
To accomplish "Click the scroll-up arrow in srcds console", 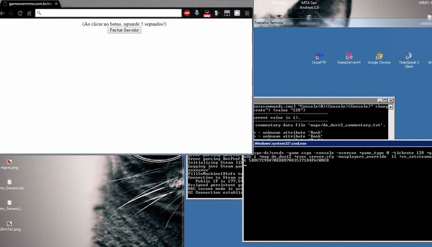I will pos(390,107).
